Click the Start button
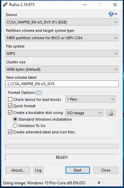 point(78,170)
